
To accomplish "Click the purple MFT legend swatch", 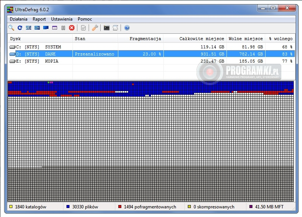I will point(251,207).
